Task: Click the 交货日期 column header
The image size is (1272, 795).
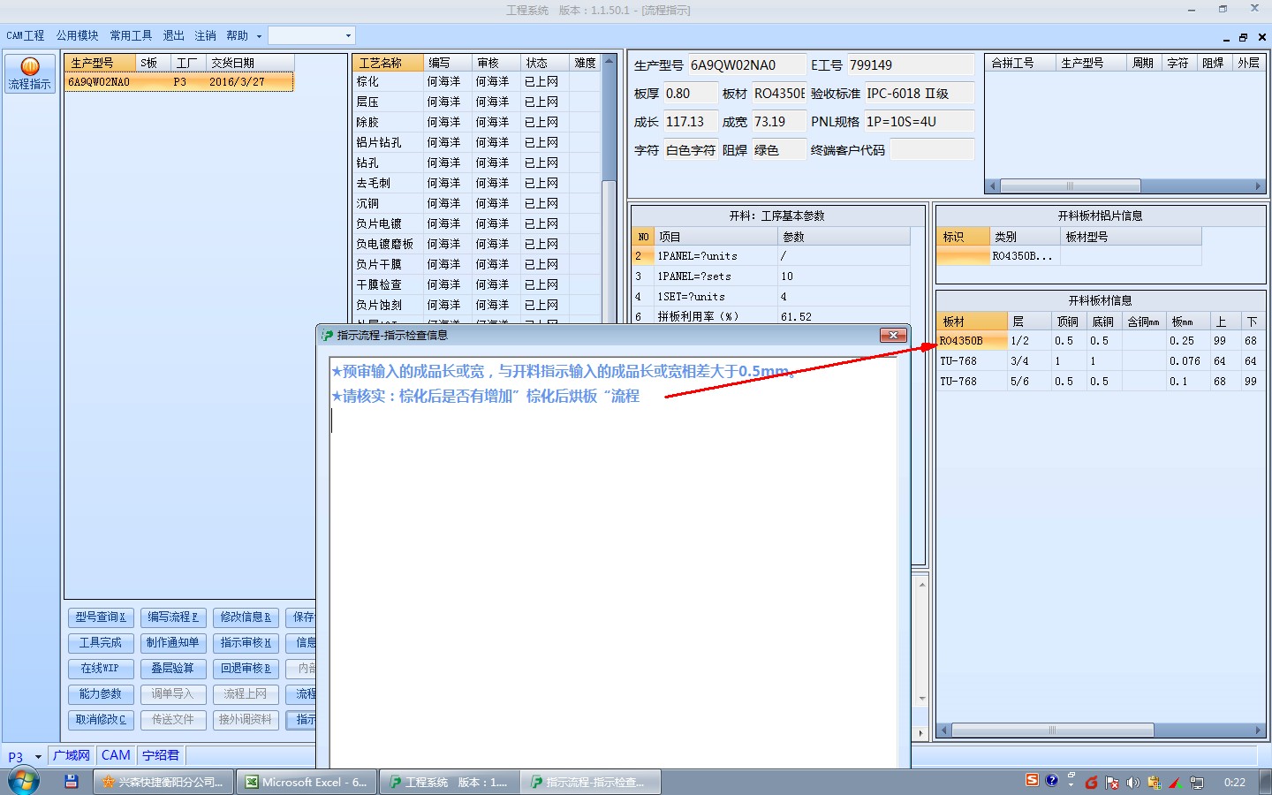Action: [250, 63]
